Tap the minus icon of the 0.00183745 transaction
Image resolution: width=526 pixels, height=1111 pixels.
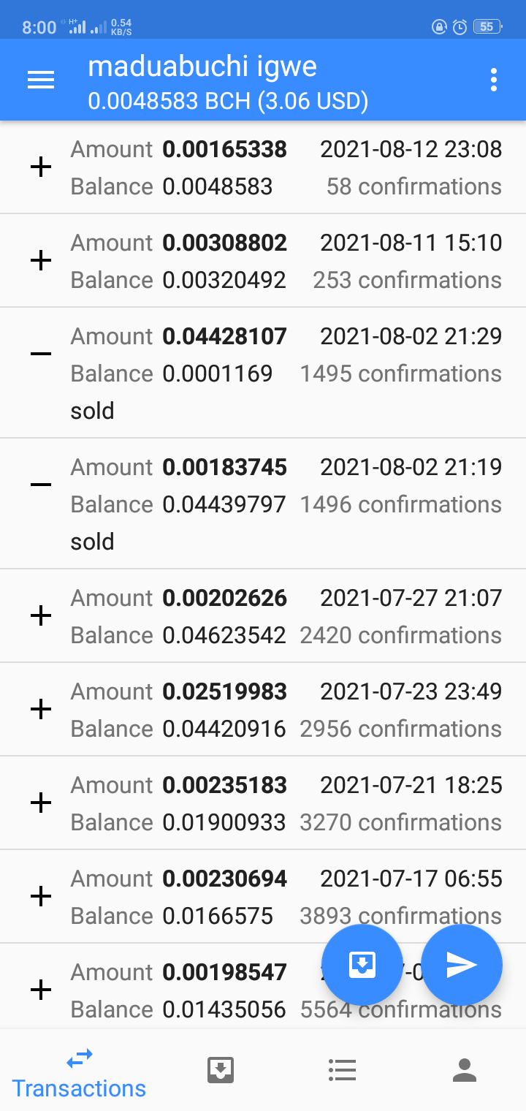tap(41, 485)
